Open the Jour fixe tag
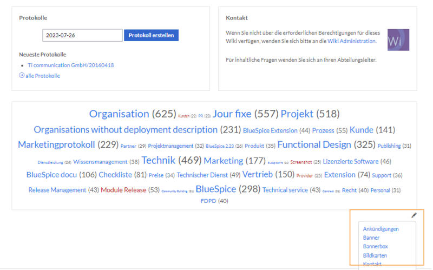Image resolution: width=433 pixels, height=270 pixels. (x=232, y=114)
